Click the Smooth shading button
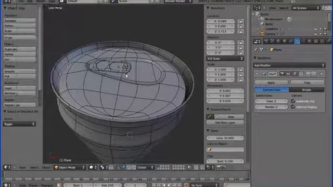333x187 pixels. [20, 72]
